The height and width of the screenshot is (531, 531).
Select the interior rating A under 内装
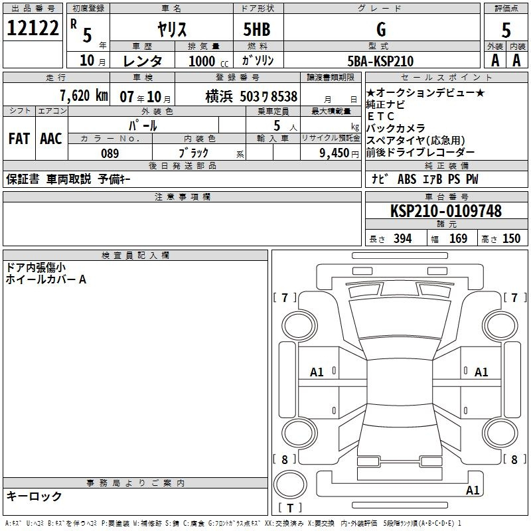(x=516, y=60)
